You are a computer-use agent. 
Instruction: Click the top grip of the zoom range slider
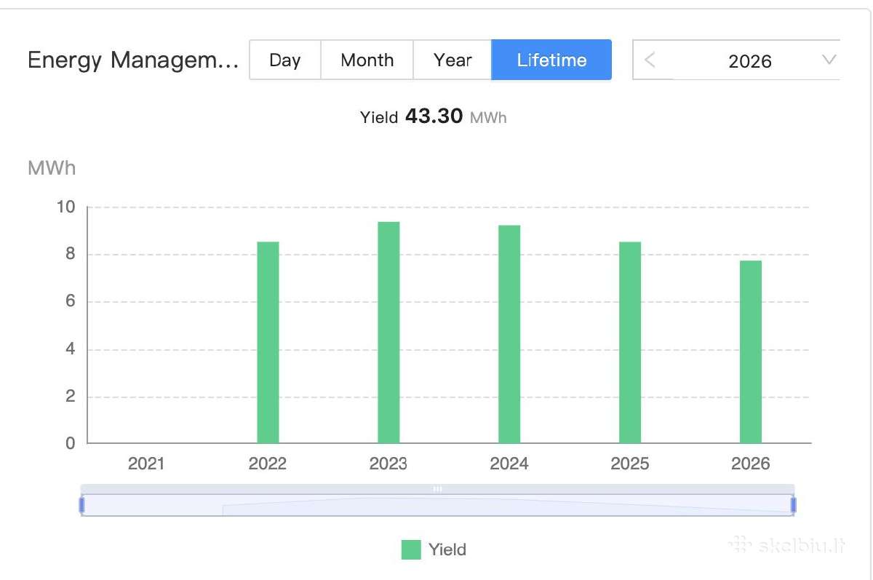point(437,489)
